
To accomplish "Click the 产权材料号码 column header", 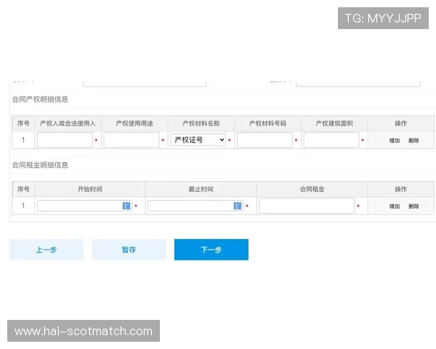I will coord(267,124).
